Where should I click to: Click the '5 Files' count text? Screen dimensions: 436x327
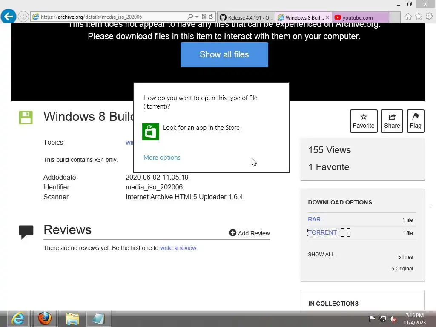click(405, 257)
